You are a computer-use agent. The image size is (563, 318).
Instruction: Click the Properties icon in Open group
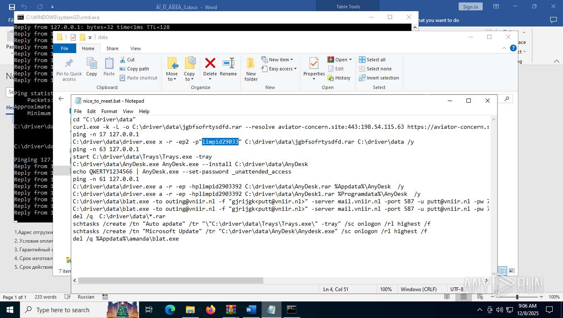314,64
